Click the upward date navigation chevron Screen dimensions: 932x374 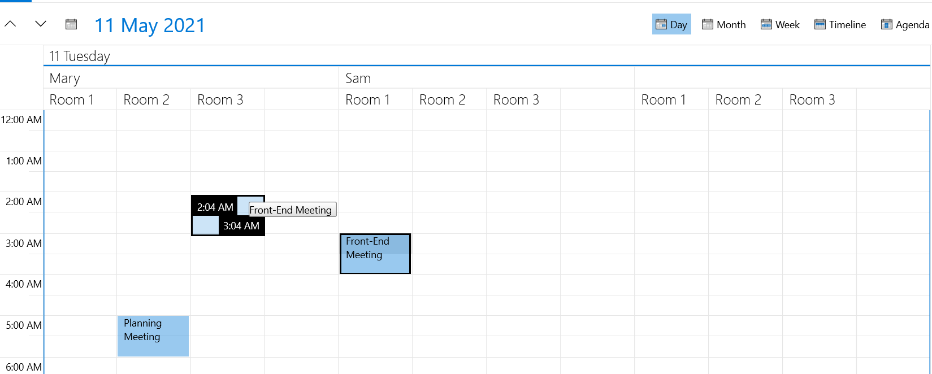(10, 24)
